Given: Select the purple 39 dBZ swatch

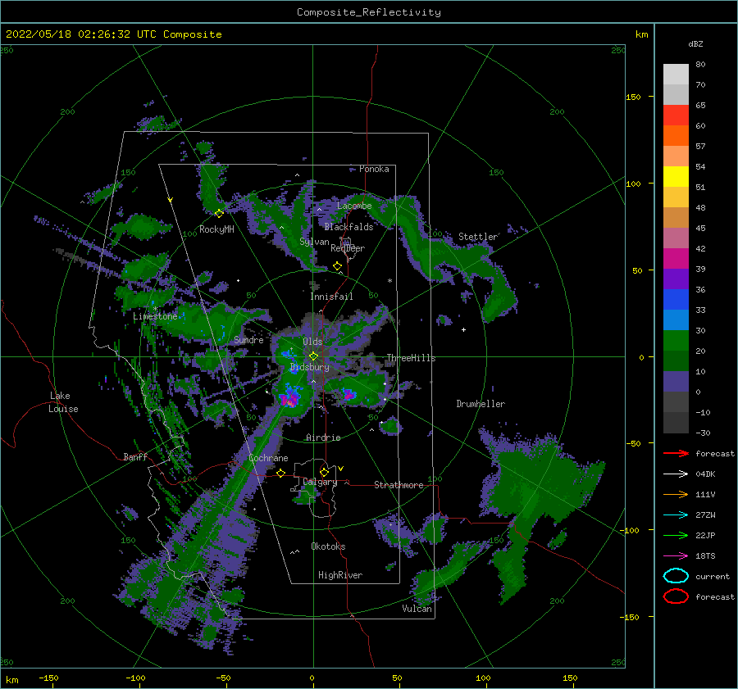Looking at the screenshot, I should (x=676, y=279).
